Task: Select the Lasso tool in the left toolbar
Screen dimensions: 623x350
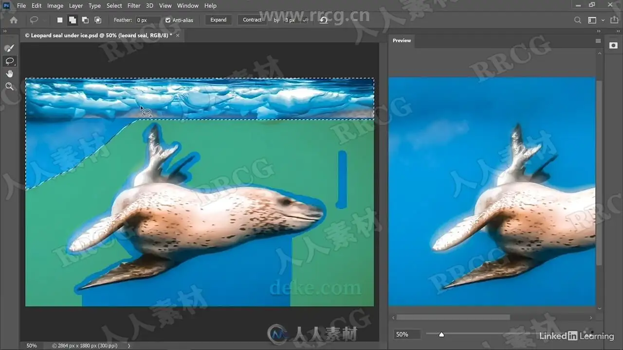Action: click(x=9, y=61)
